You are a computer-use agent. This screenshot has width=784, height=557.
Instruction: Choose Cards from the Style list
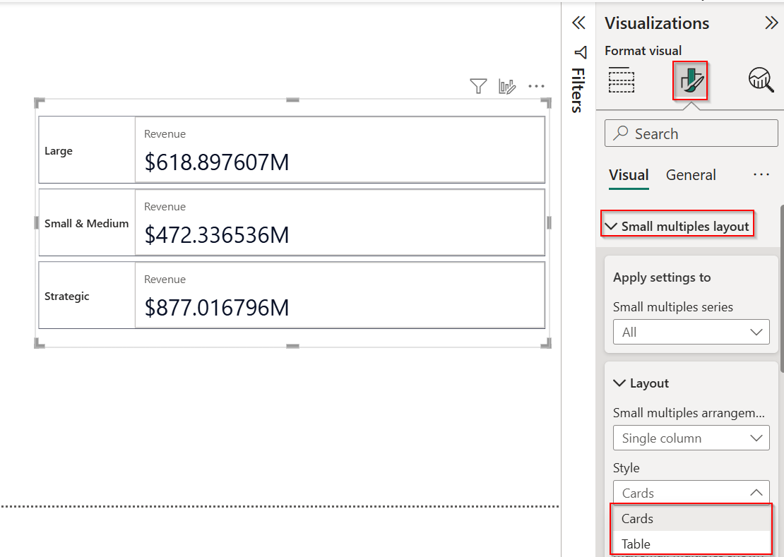pyautogui.click(x=691, y=519)
